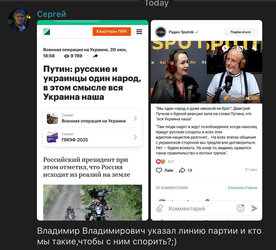This screenshot has height=250, width=276.
Task: Attach a file with the paperclip icon
Action: click(160, 208)
